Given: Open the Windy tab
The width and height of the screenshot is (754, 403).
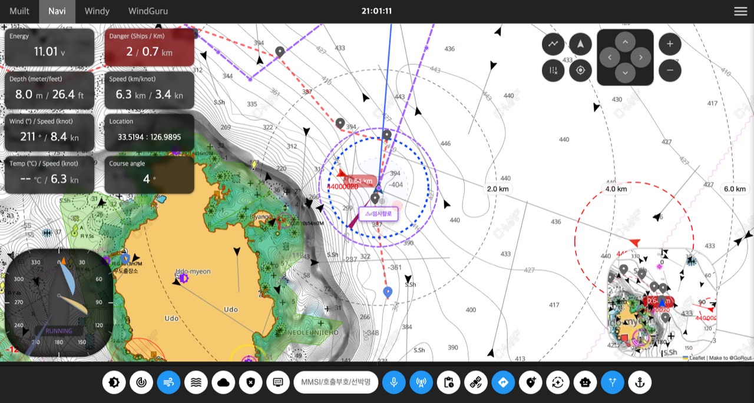Looking at the screenshot, I should click(x=97, y=11).
